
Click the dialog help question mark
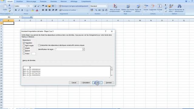(105, 31)
